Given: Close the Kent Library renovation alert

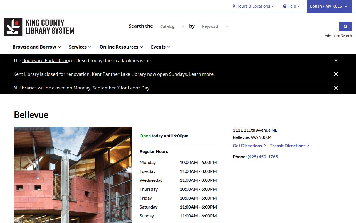Looking at the screenshot, I should coord(336,74).
